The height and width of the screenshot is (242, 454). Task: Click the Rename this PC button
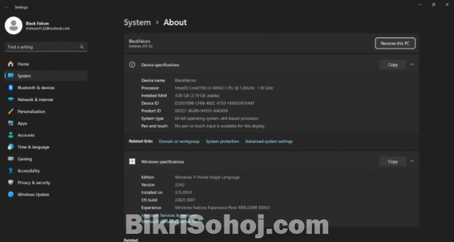[x=395, y=43]
